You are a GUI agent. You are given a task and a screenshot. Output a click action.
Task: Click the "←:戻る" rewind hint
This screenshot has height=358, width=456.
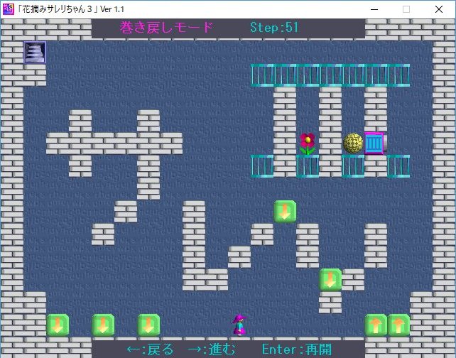[149, 349]
